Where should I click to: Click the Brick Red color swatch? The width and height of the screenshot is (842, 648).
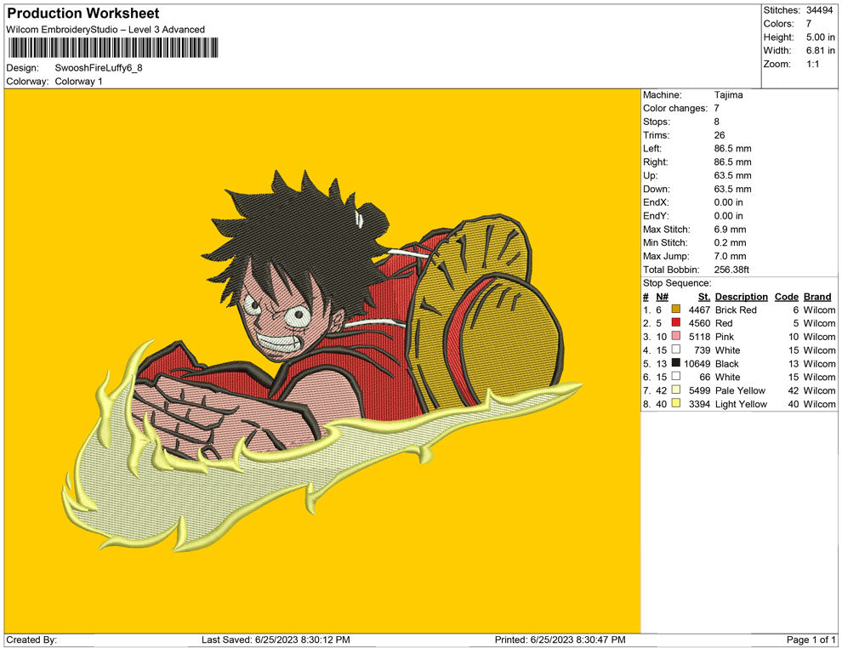[675, 310]
